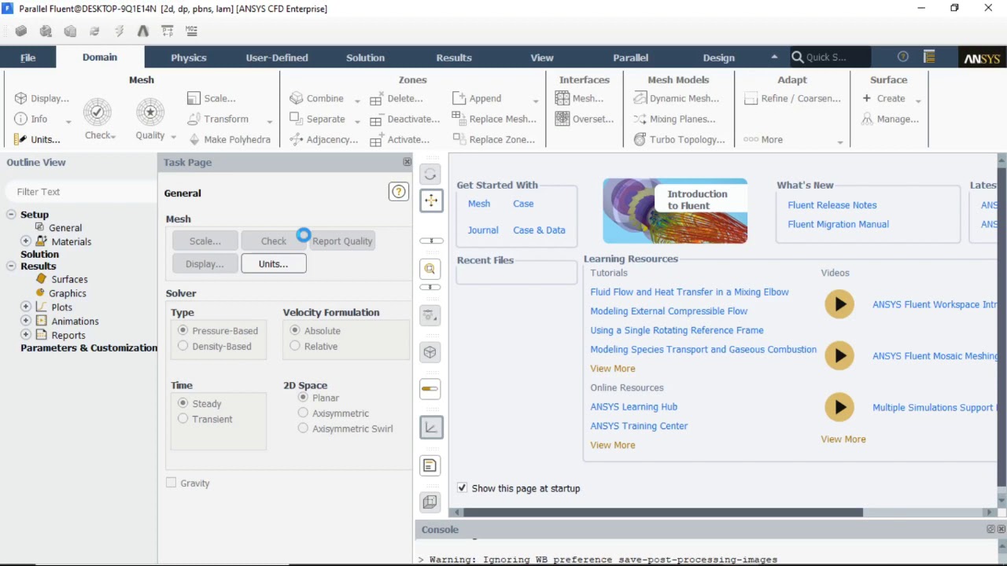Click Make Polyhedra in ribbon
The width and height of the screenshot is (1007, 566).
229,139
